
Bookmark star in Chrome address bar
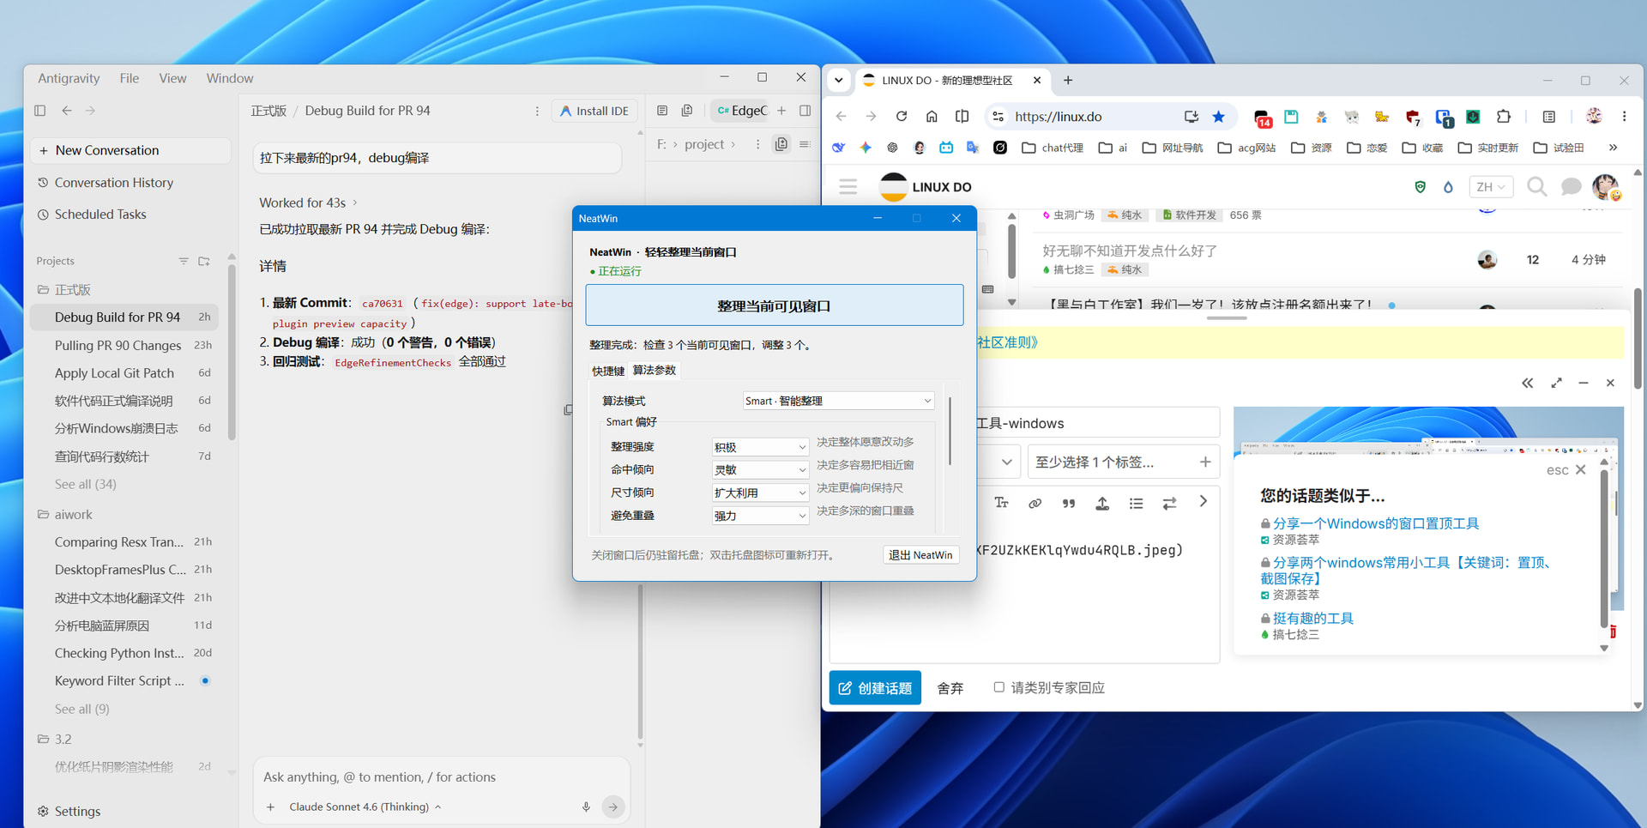click(x=1218, y=117)
